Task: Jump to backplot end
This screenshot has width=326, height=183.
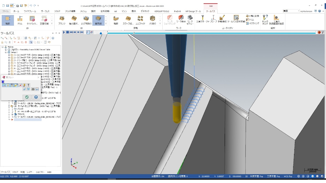Action: (82, 32)
